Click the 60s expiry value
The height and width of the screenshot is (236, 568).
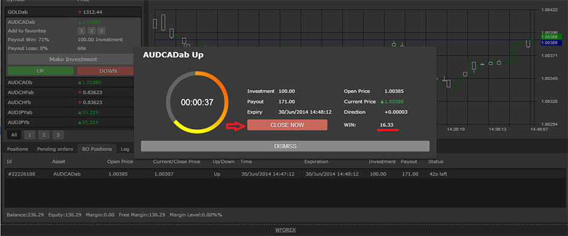tap(82, 48)
